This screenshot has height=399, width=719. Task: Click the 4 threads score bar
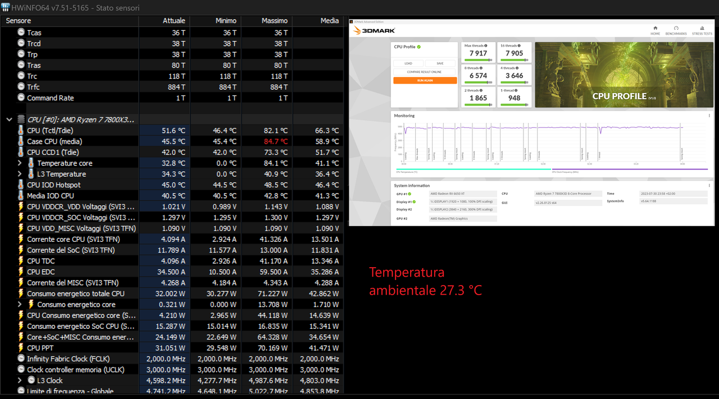pyautogui.click(x=514, y=82)
